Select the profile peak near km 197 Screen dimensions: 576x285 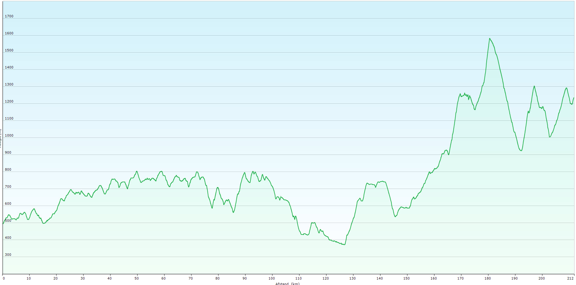pyautogui.click(x=534, y=86)
